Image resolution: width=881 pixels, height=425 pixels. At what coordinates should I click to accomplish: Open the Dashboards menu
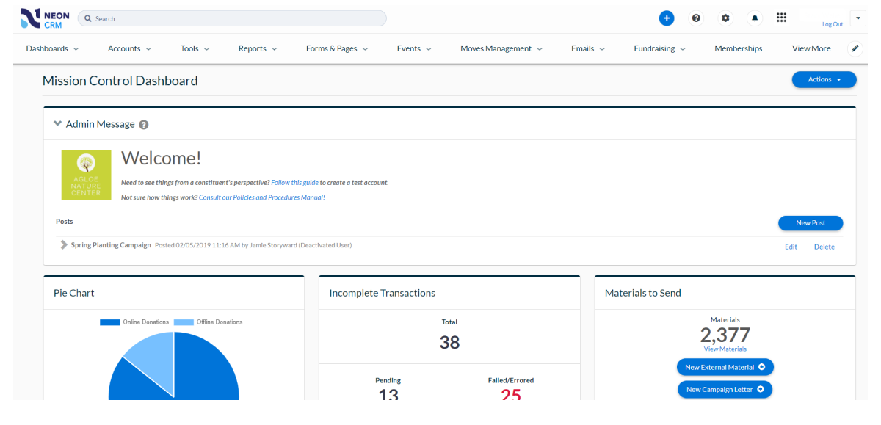53,48
